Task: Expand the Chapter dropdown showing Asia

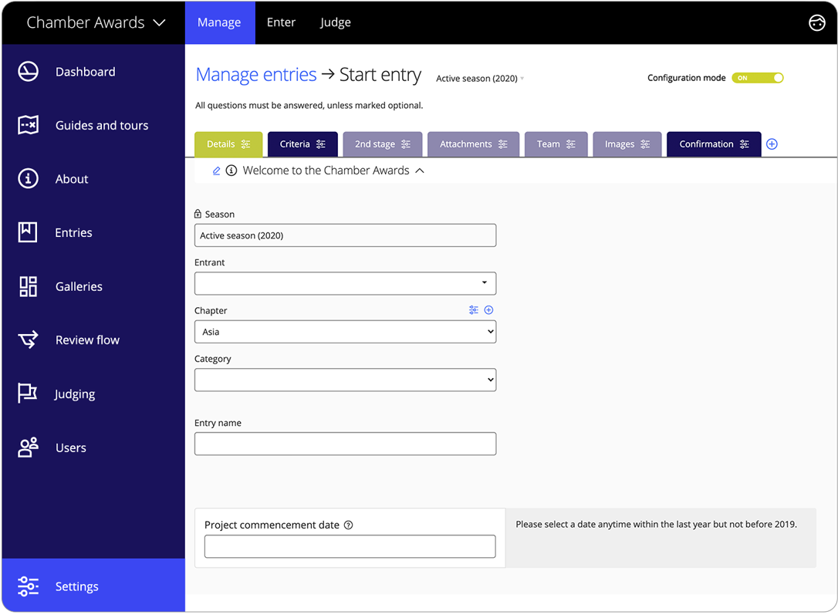Action: (345, 332)
